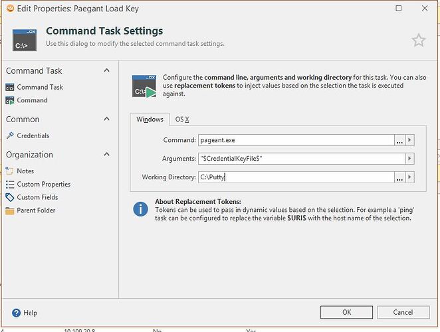
Task: Select Parent Folder icon
Action: 10,210
